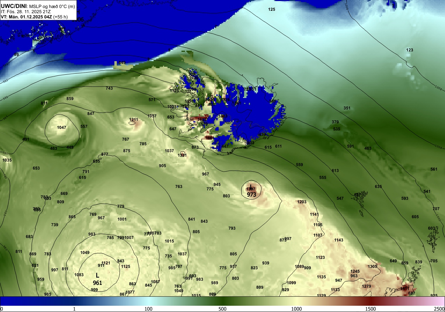Click the map value 989

pyautogui.click(x=215, y=283)
